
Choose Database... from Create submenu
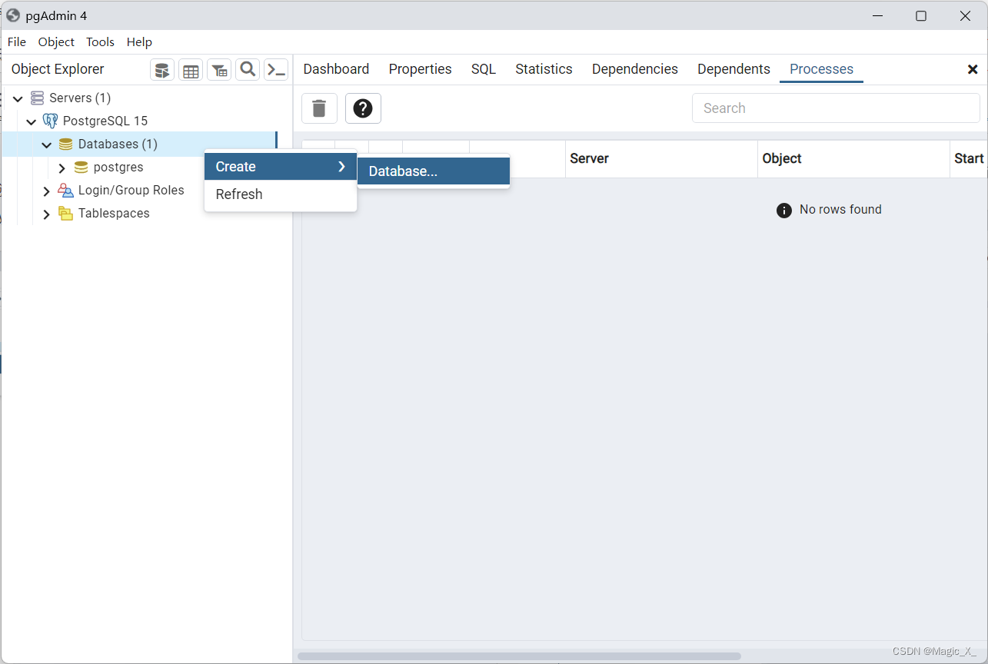click(434, 171)
